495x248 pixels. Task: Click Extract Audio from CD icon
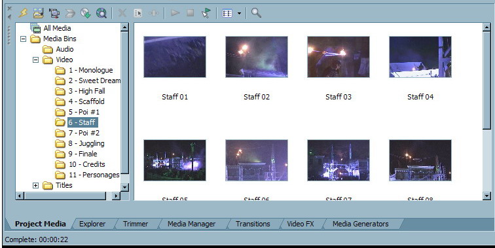(x=86, y=13)
